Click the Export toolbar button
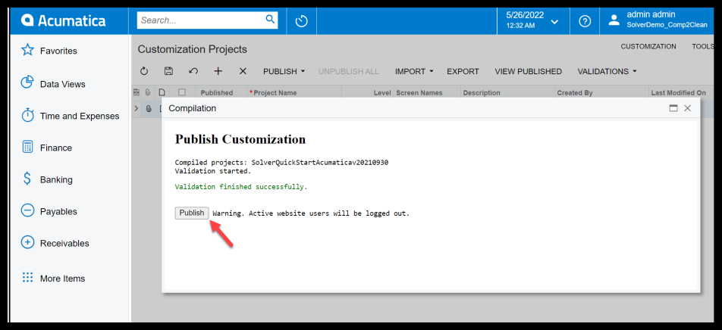 click(463, 71)
